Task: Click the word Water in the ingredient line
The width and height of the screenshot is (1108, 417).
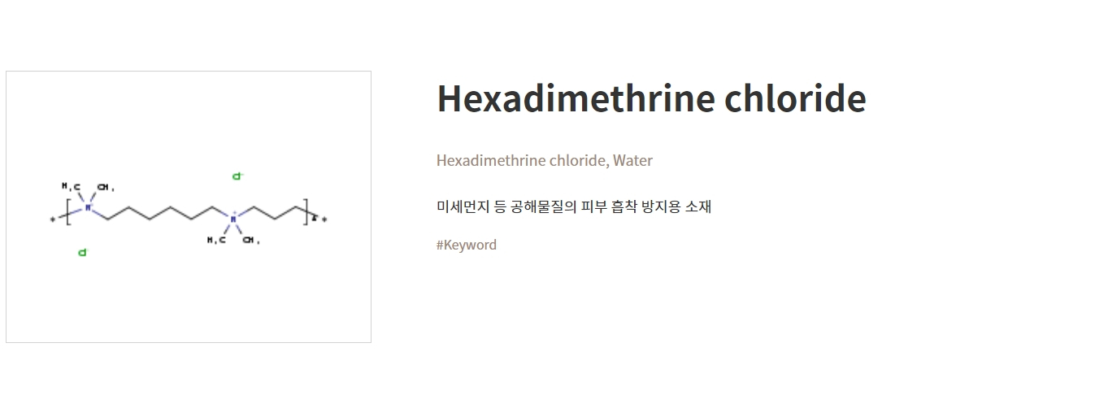Action: tap(633, 160)
